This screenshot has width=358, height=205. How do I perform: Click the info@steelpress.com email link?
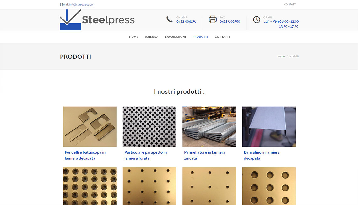point(82,5)
